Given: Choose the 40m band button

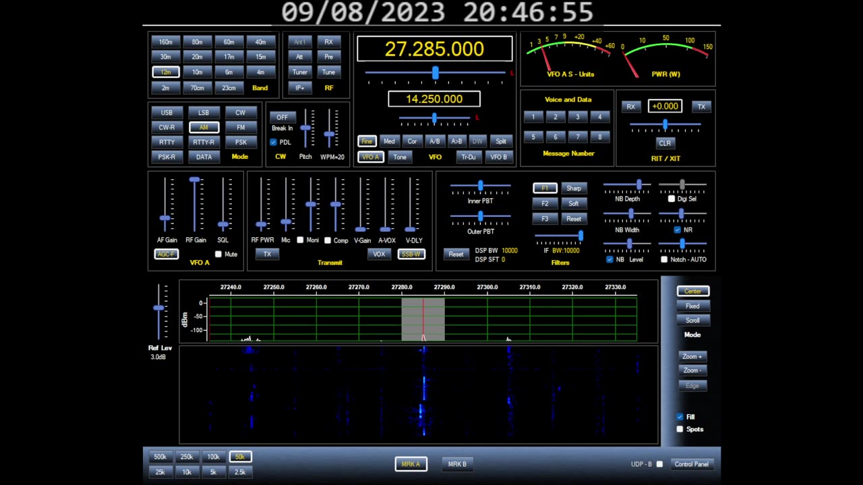Looking at the screenshot, I should point(260,42).
